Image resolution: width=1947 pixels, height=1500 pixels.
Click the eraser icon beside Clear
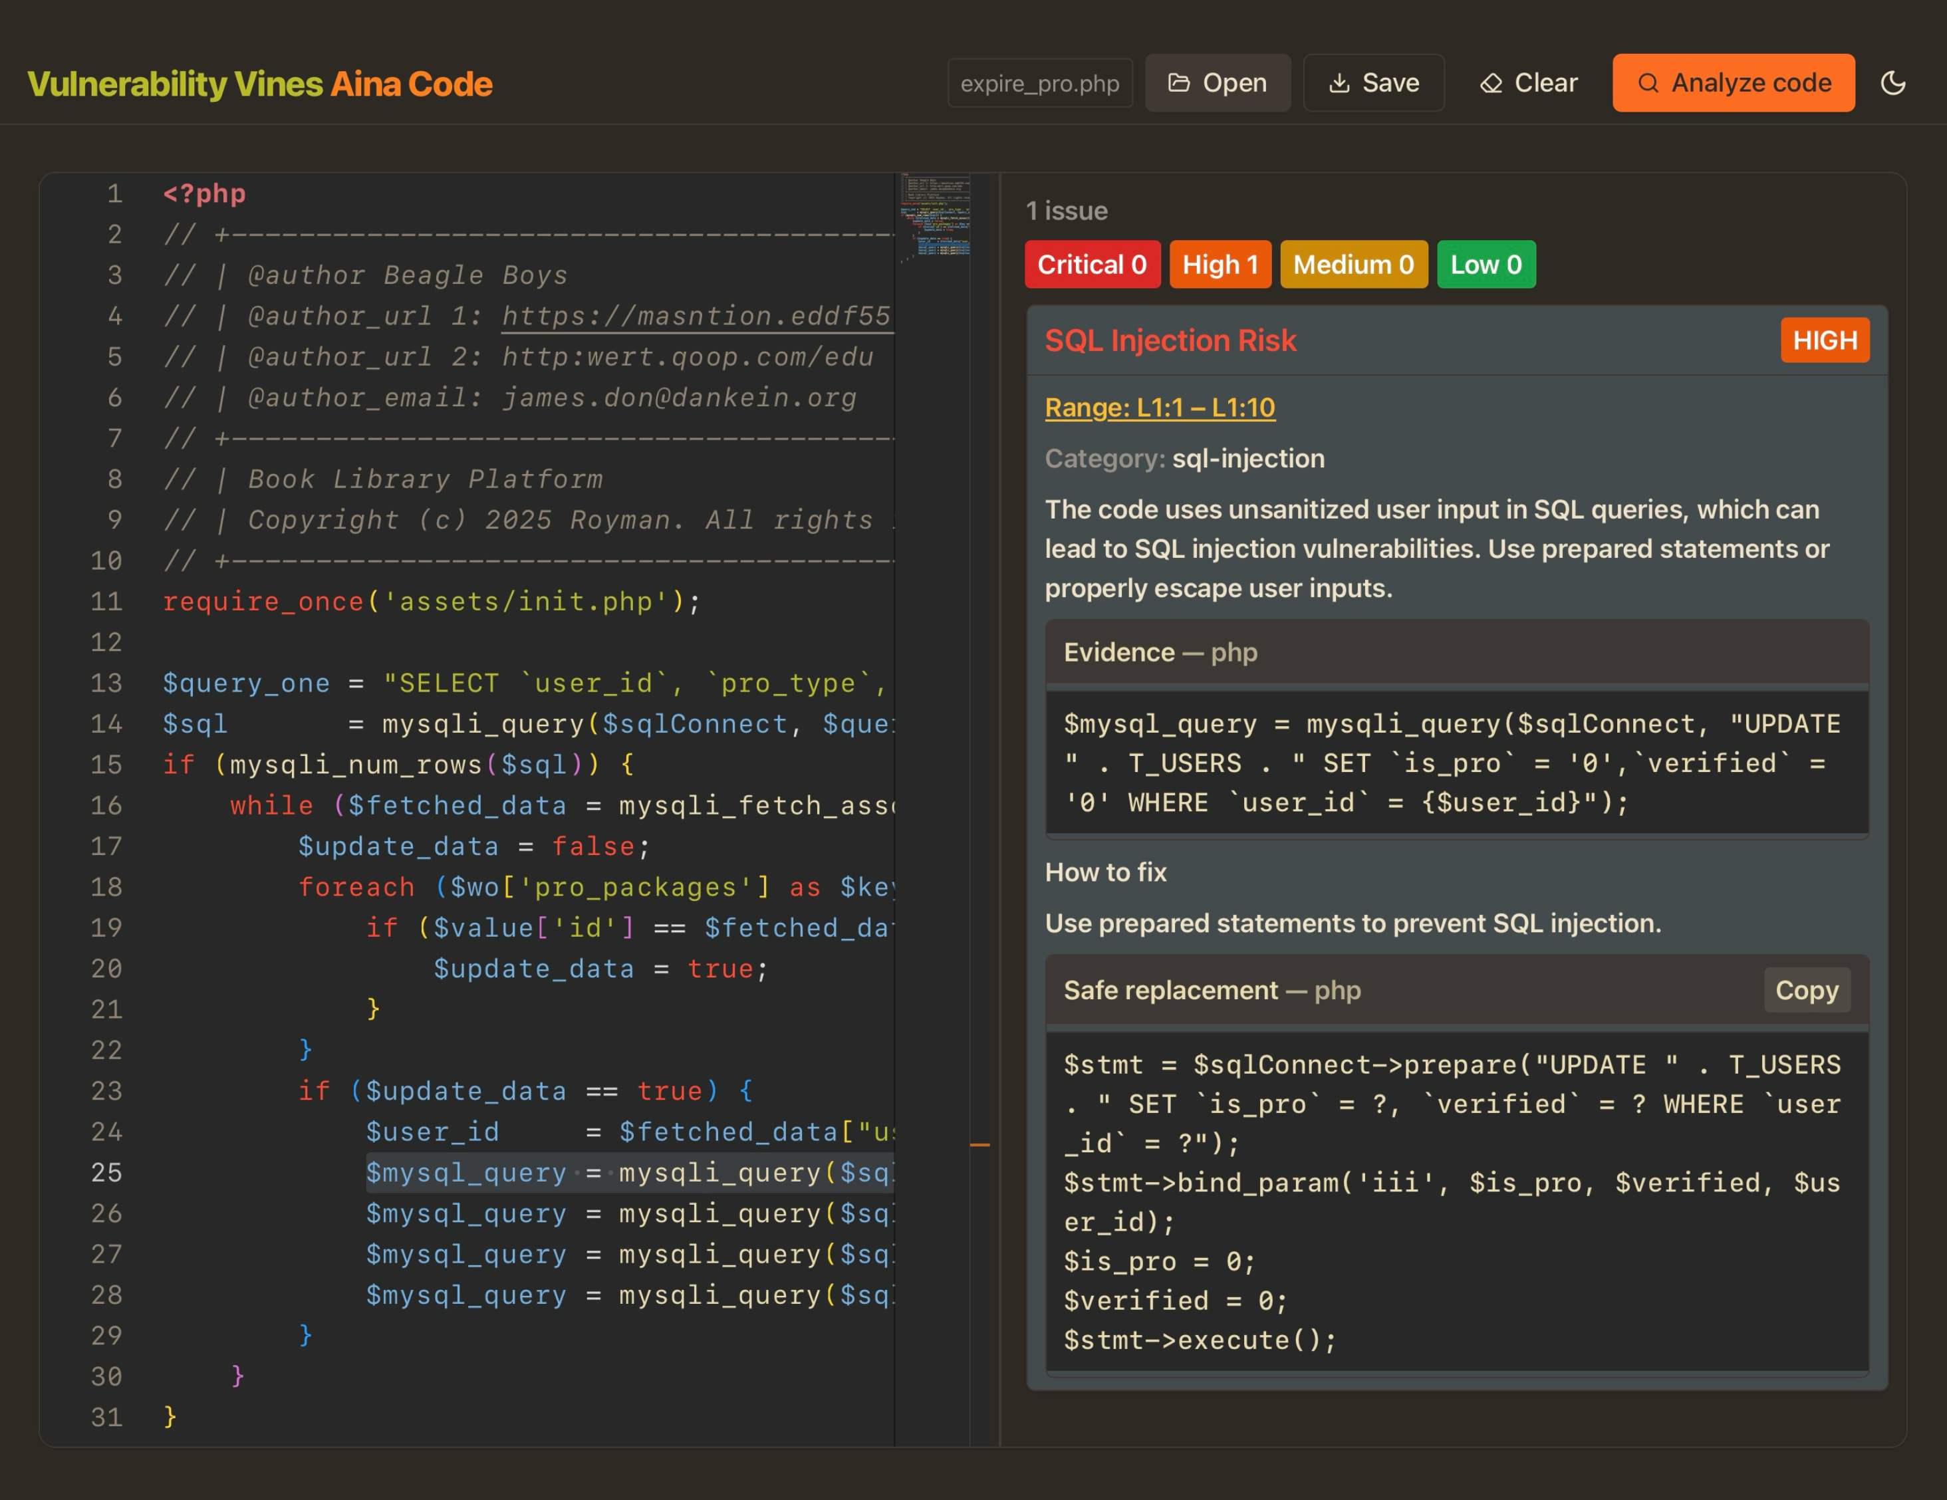[1491, 83]
